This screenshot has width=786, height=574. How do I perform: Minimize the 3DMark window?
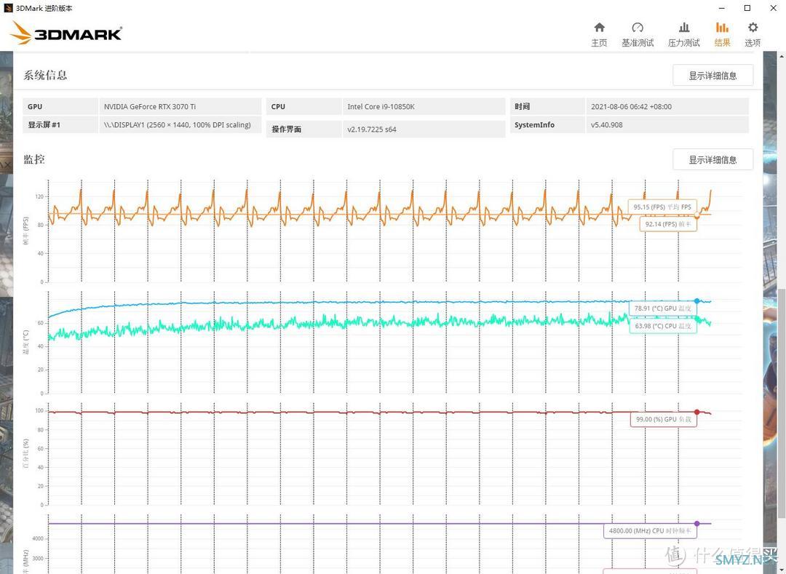(722, 8)
